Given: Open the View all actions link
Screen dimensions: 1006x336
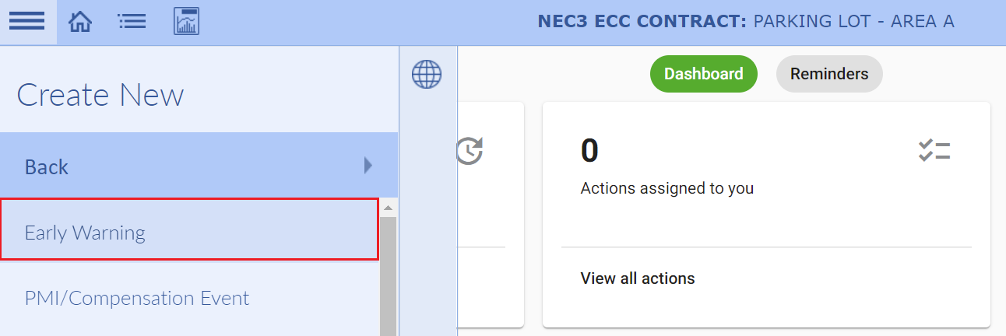Looking at the screenshot, I should (x=638, y=278).
